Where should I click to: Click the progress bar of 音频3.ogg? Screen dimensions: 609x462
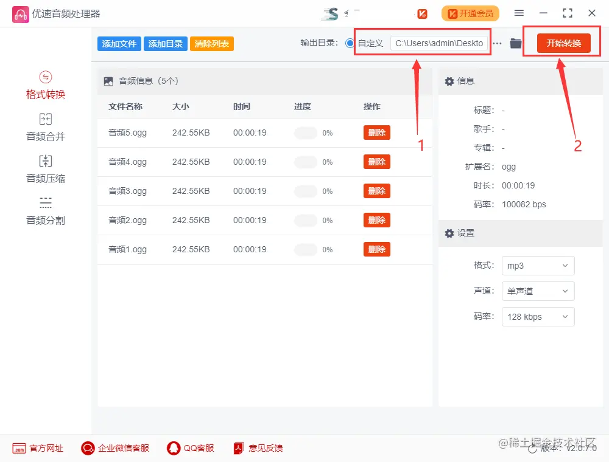[306, 191]
